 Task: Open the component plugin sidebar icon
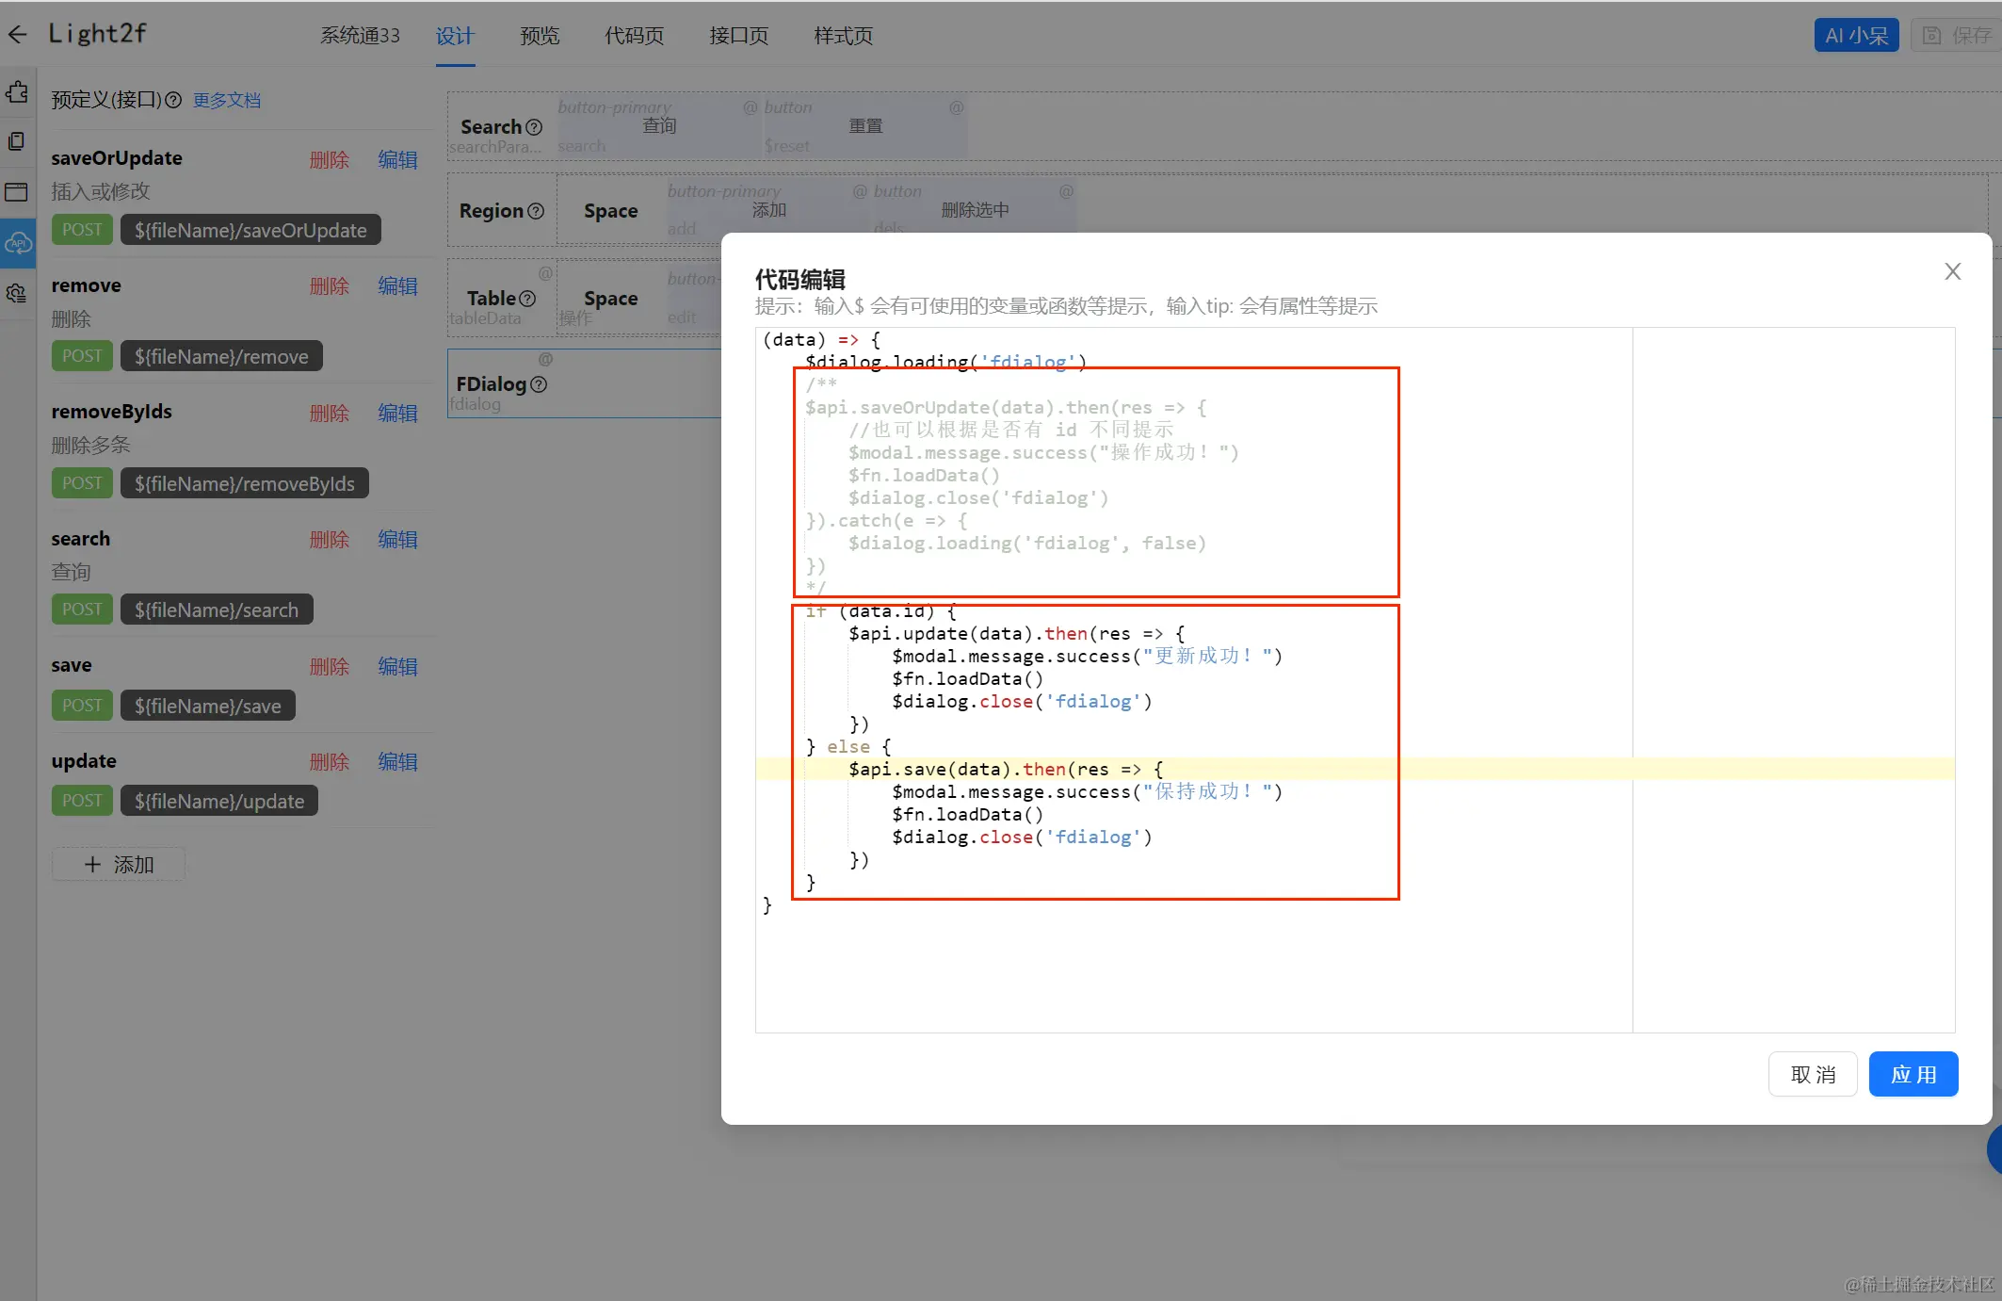(17, 92)
